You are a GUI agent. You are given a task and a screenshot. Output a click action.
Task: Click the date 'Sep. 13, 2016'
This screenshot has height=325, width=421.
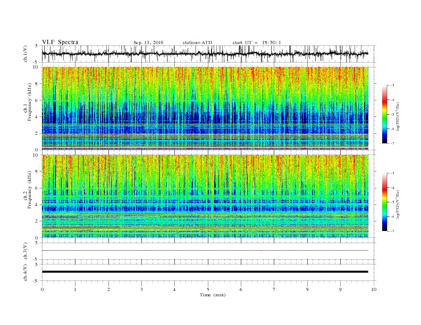(148, 42)
